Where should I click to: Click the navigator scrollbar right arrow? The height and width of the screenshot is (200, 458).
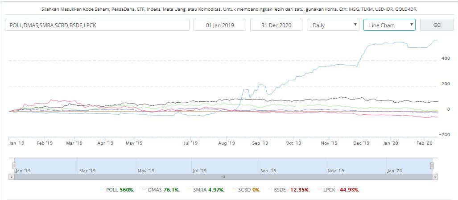pos(435,177)
